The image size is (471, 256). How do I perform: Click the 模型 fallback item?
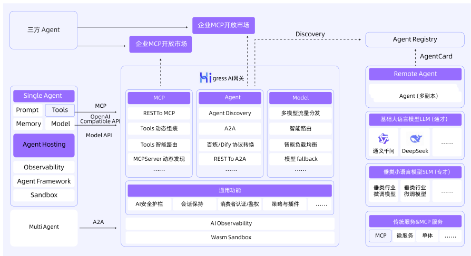pos(300,159)
